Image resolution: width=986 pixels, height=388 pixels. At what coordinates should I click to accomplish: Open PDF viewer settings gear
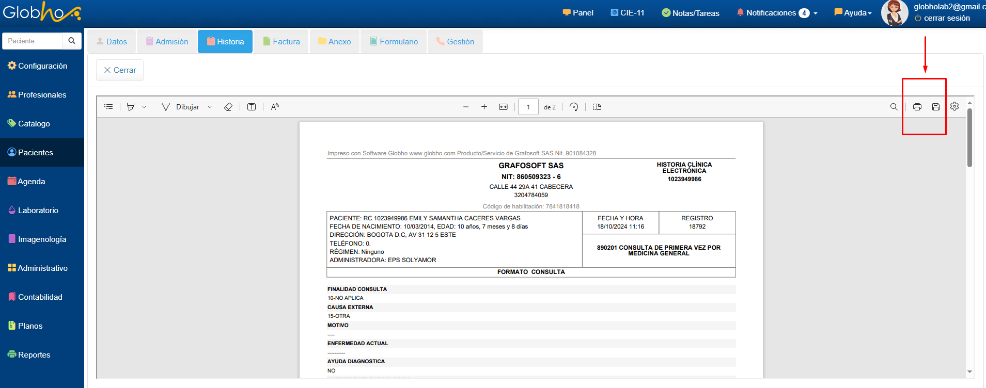coord(954,106)
